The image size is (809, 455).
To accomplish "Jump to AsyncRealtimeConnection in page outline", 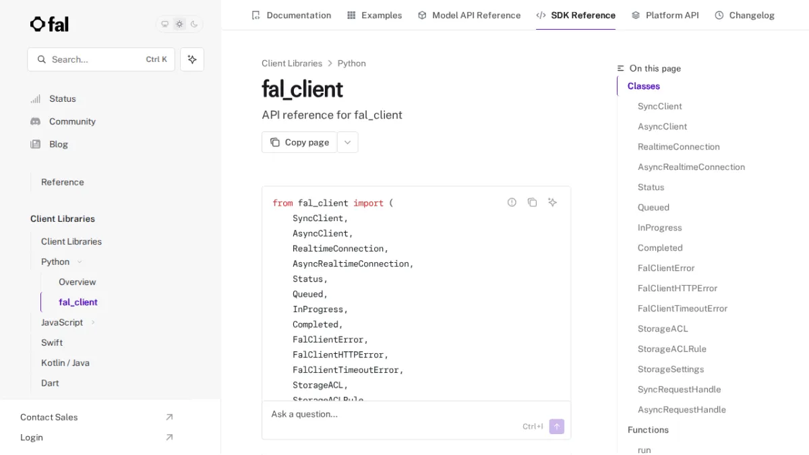I will (x=692, y=167).
